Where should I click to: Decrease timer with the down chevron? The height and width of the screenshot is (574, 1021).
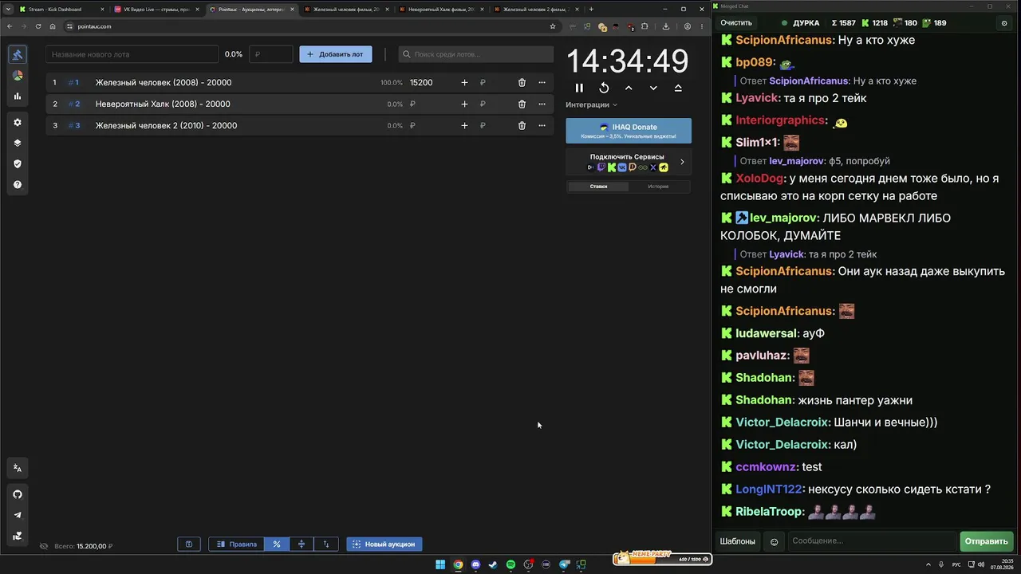[653, 88]
